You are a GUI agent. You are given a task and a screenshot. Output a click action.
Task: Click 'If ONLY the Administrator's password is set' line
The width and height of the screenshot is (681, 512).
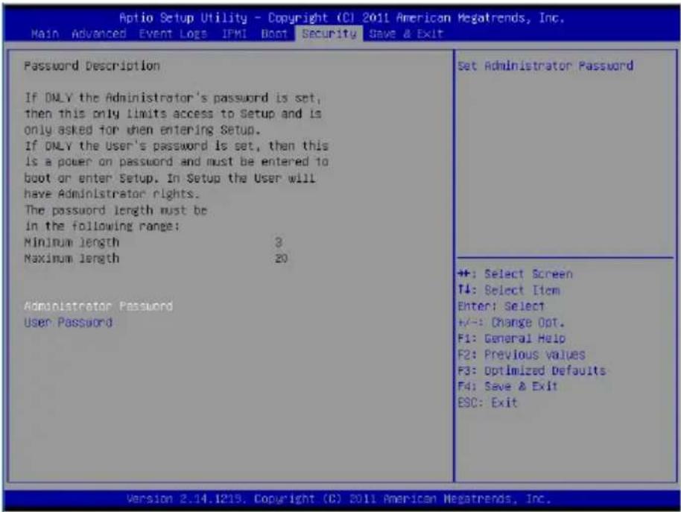[173, 98]
